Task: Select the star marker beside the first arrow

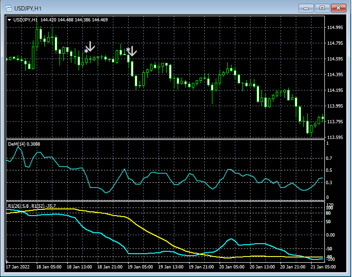Action: tap(86, 50)
